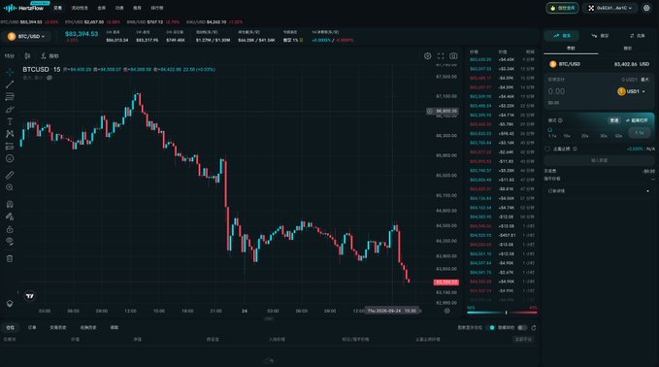Click the red 83,394.53 current price label
This screenshot has width=659, height=367.
(x=445, y=283)
